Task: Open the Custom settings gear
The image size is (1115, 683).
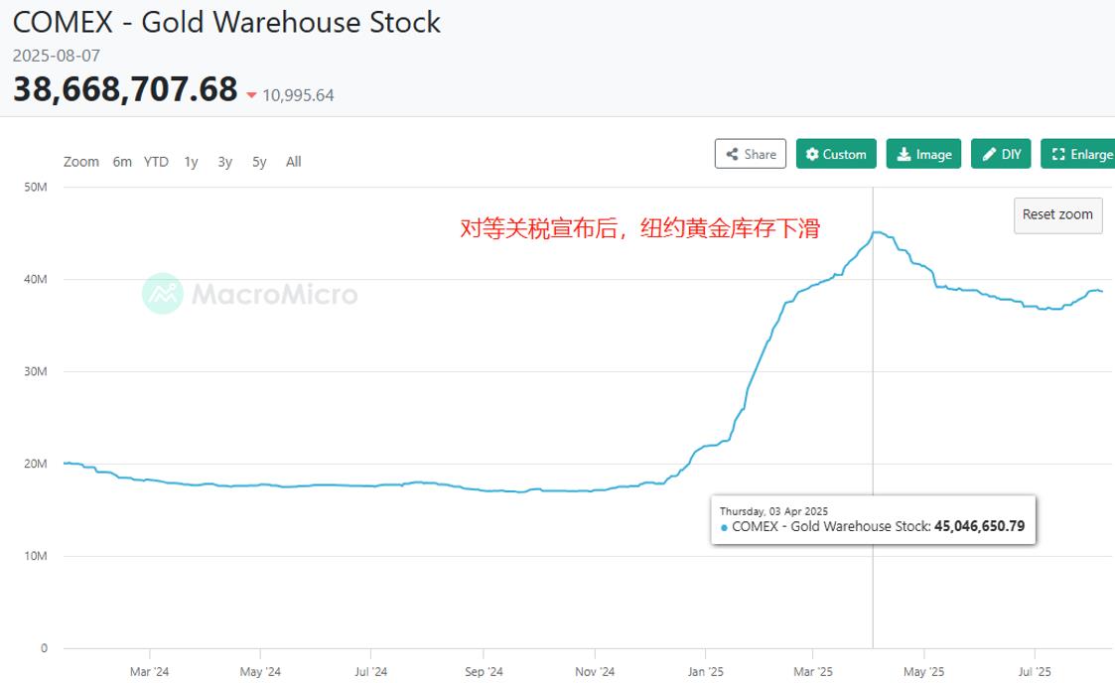Action: pyautogui.click(x=836, y=154)
